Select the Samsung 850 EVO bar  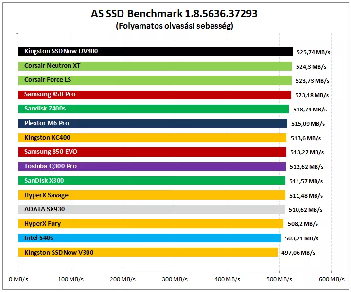[152, 152]
